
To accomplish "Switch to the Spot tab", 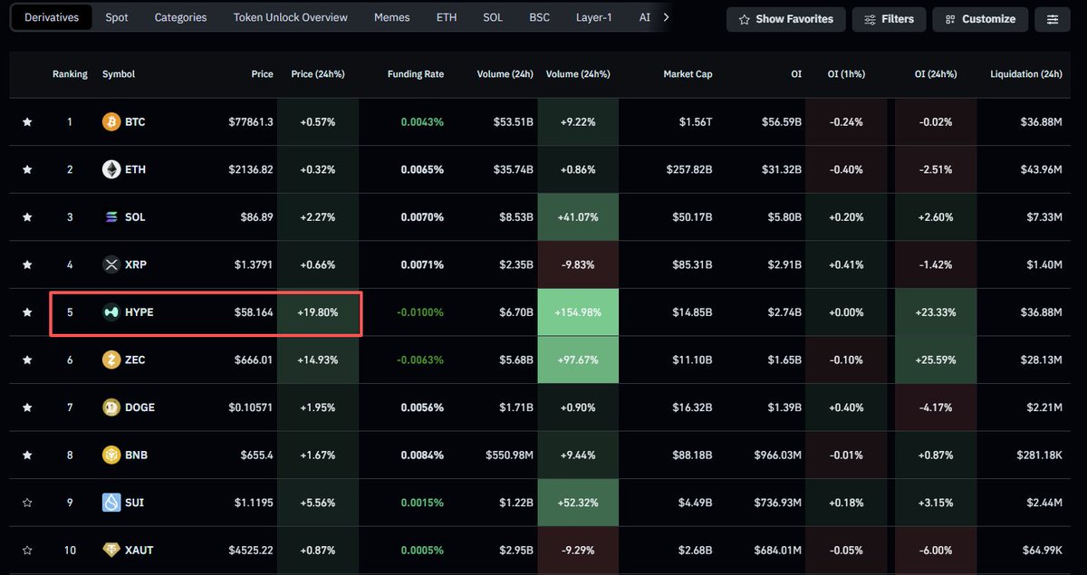I will click(x=116, y=17).
